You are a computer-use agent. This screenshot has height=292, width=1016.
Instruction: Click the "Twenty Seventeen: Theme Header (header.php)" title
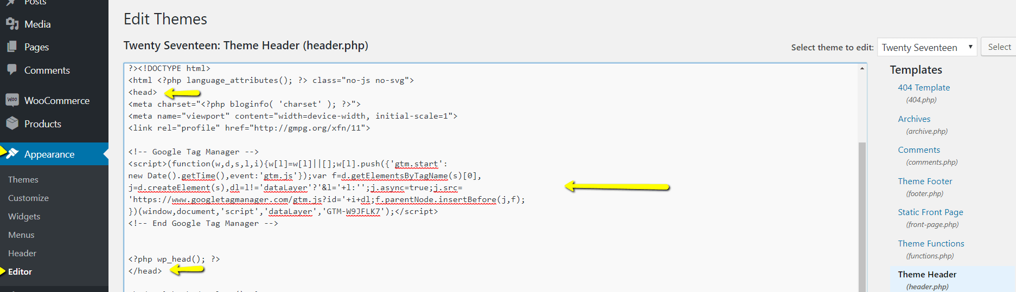coord(246,46)
